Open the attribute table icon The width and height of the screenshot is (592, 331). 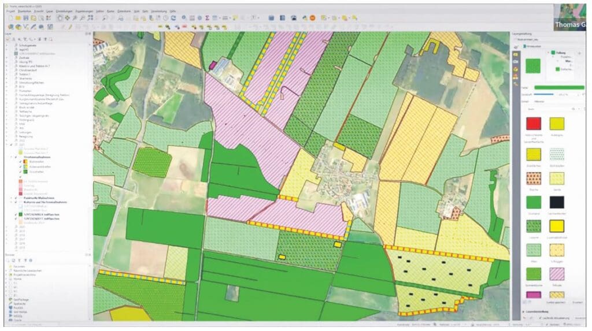(192, 18)
